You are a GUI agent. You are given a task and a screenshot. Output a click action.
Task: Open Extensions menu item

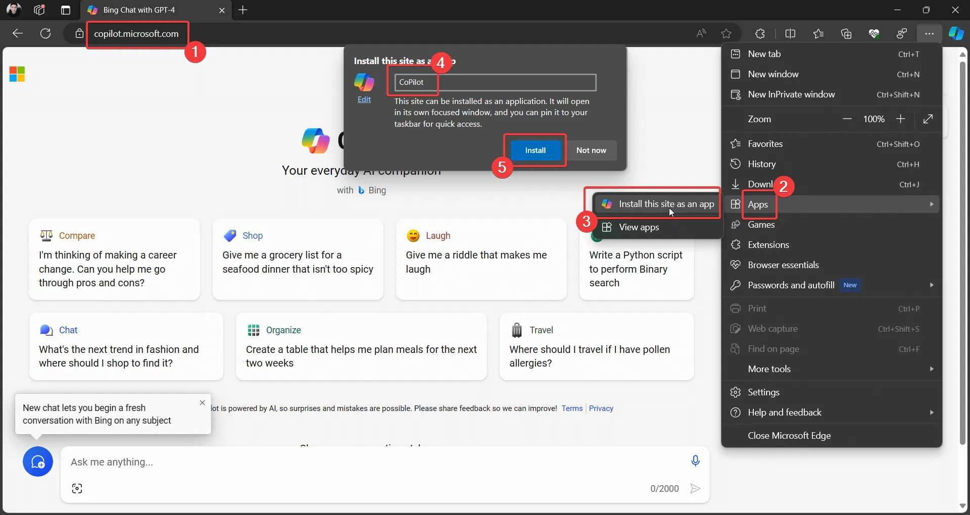[x=832, y=245]
